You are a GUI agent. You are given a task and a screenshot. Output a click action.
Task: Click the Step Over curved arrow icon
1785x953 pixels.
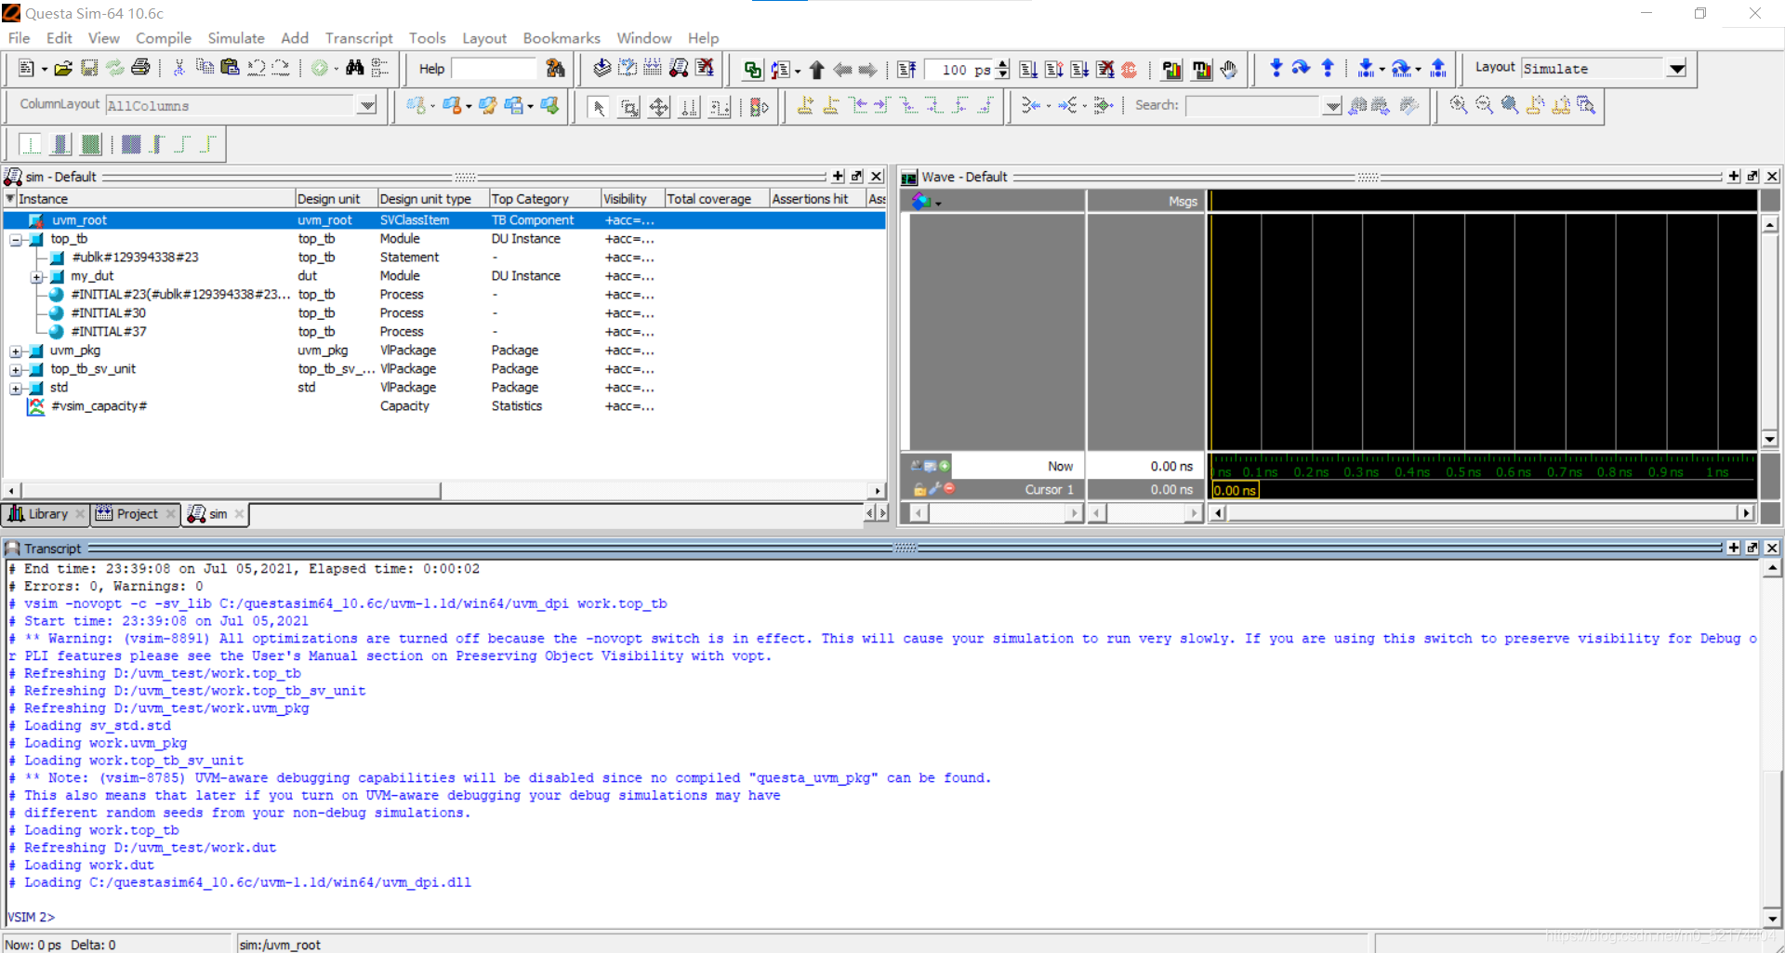point(1301,68)
